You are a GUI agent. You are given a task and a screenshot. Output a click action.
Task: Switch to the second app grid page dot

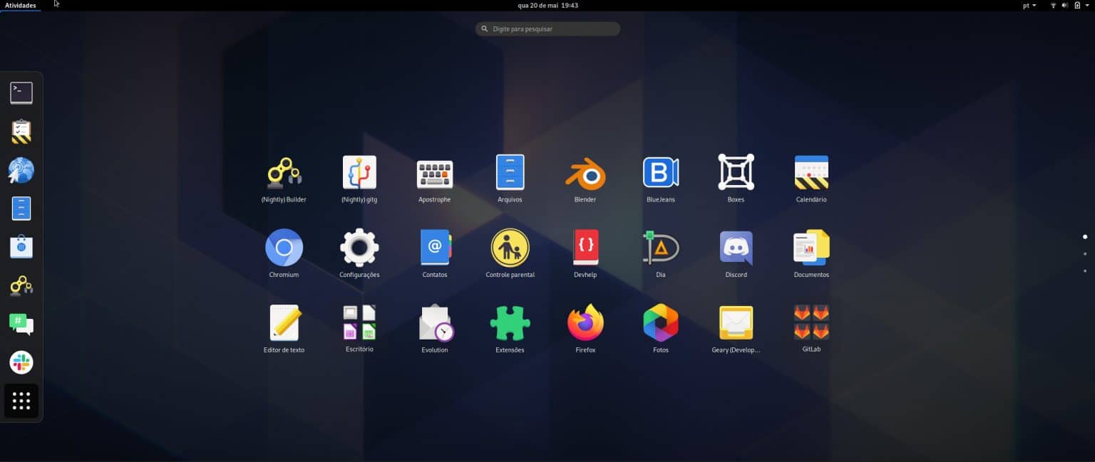[x=1085, y=253]
